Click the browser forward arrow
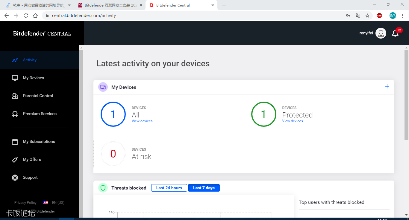Screen dimensions: 409x220 click(x=16, y=16)
